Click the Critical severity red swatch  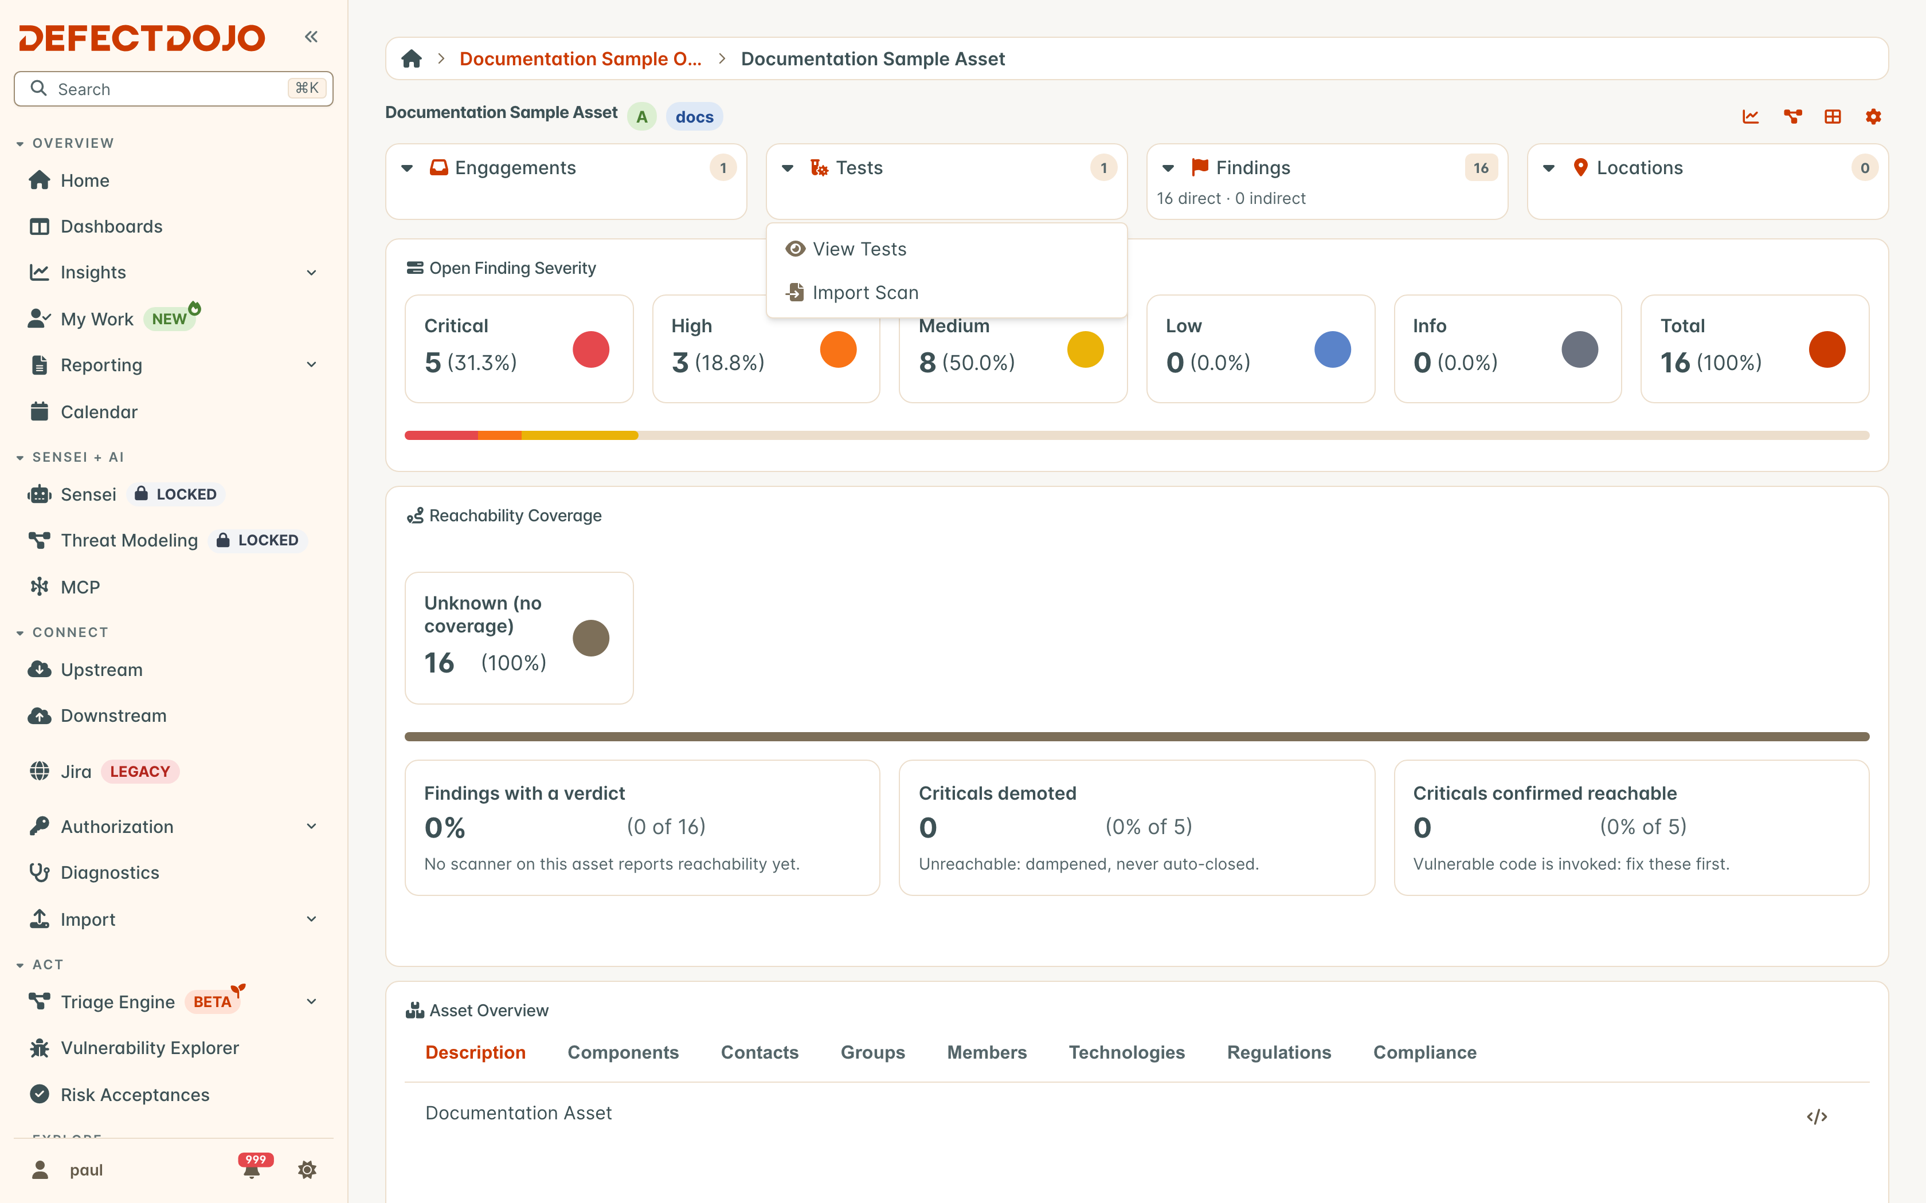tap(590, 349)
